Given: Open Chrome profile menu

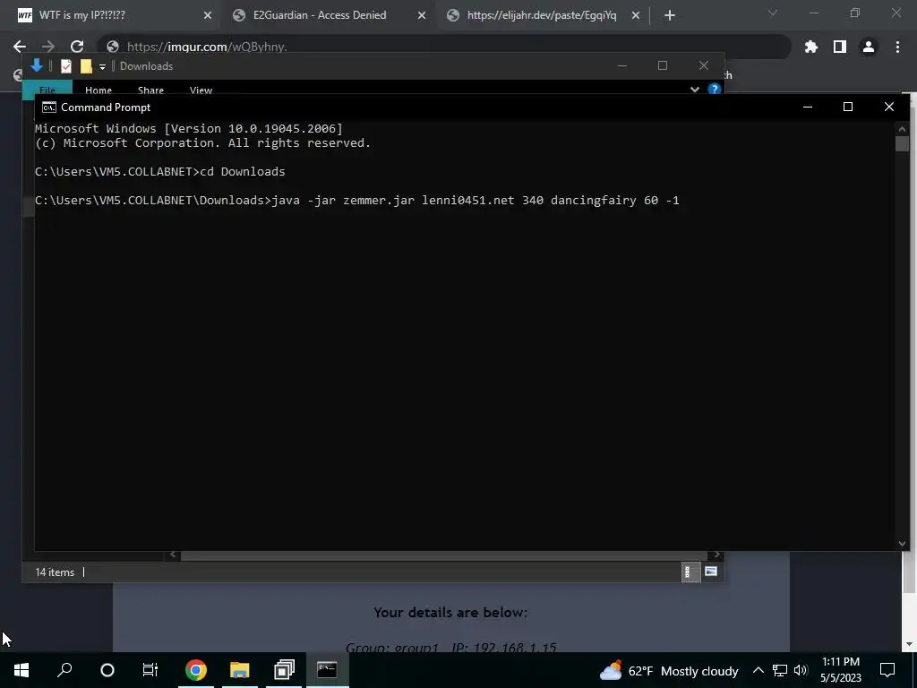Looking at the screenshot, I should click(869, 47).
